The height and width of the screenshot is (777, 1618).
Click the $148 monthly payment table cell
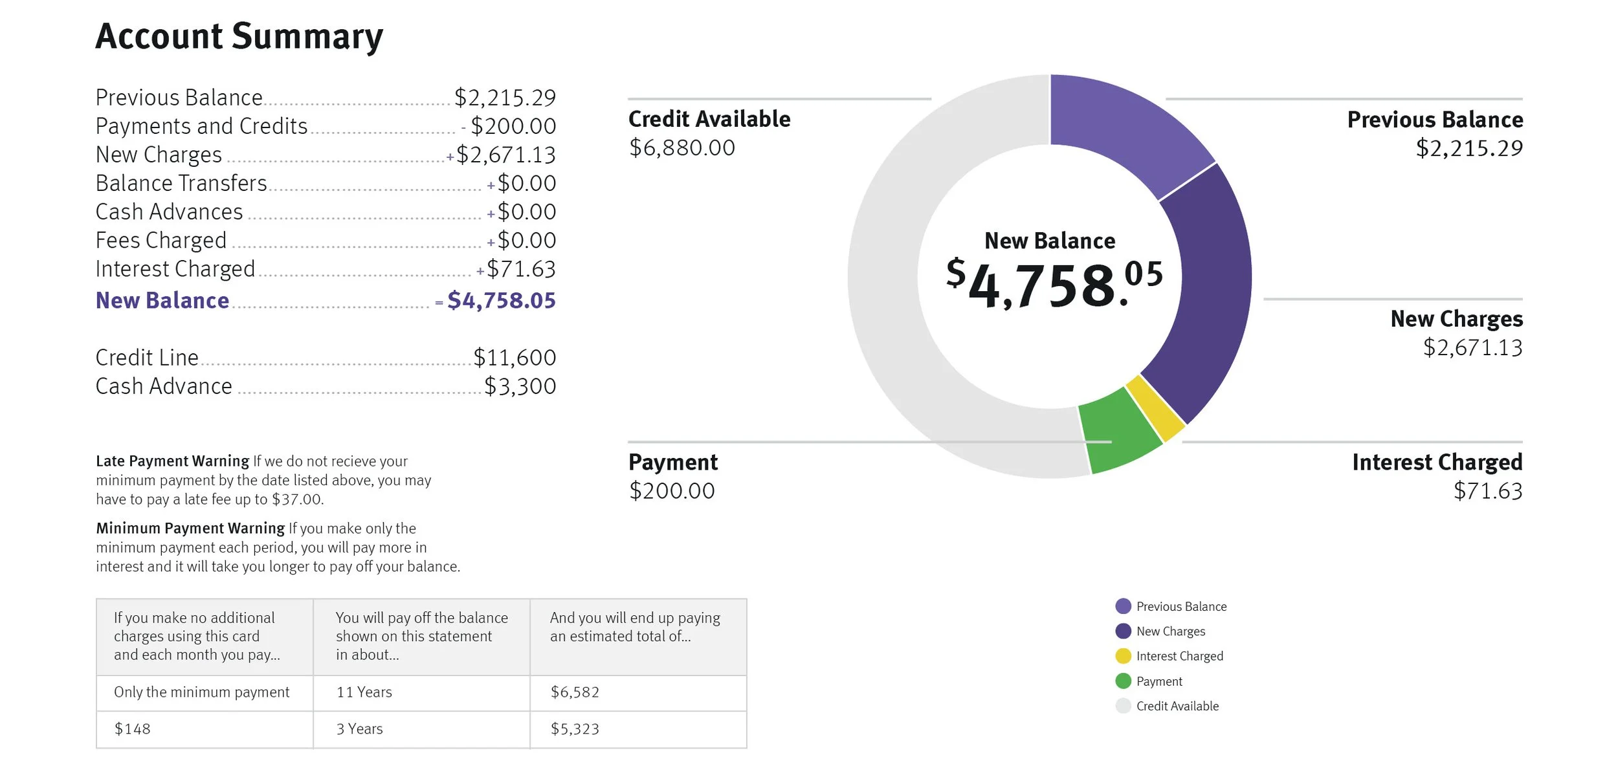point(133,729)
